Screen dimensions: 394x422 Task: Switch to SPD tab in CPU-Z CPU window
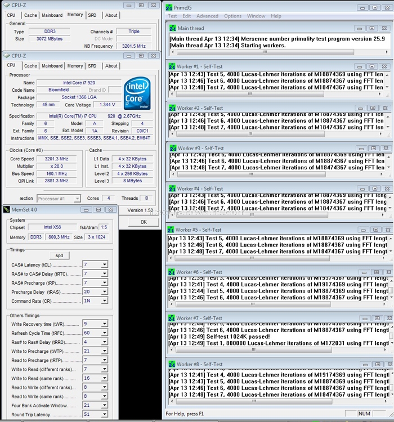[x=92, y=66]
